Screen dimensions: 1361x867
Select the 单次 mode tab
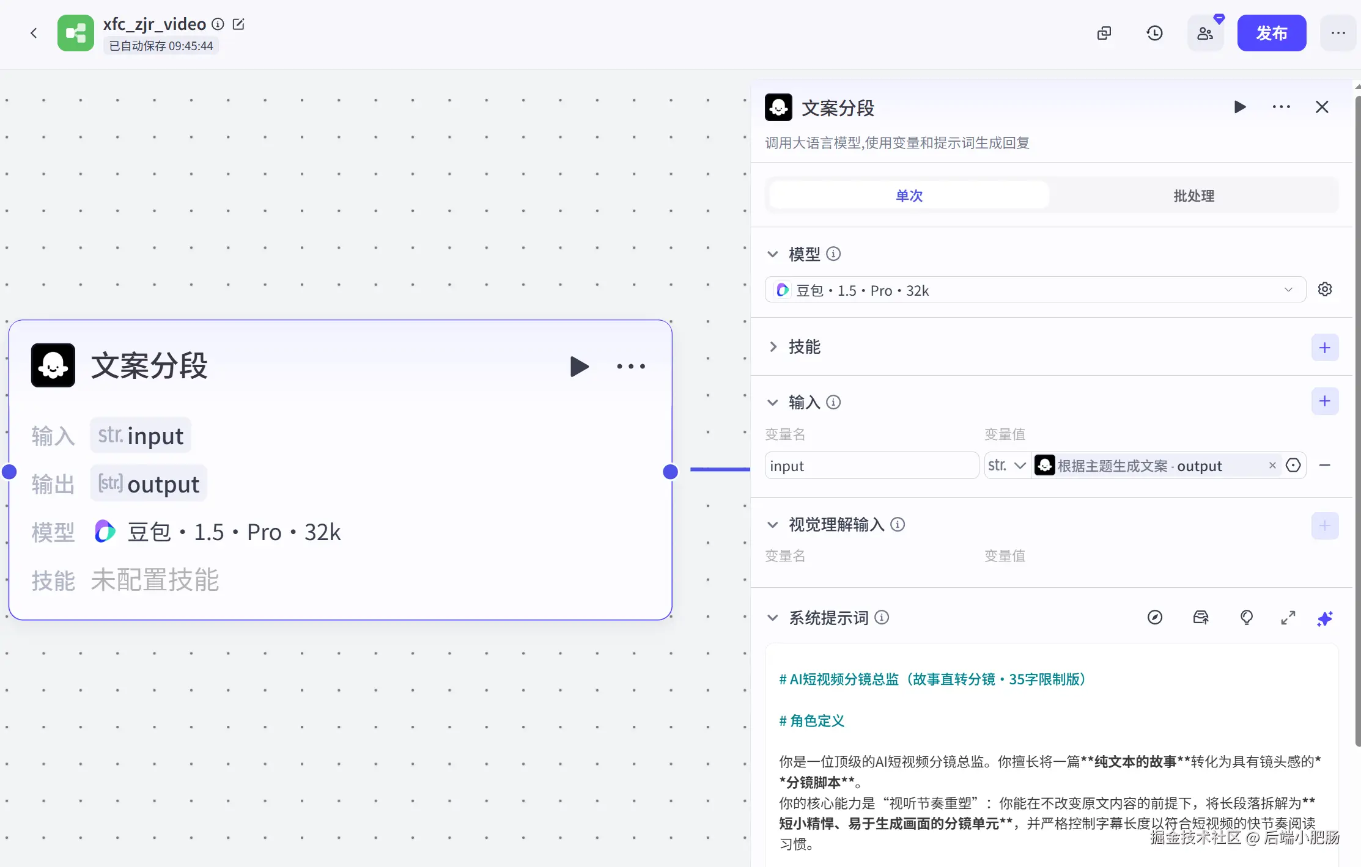tap(909, 196)
